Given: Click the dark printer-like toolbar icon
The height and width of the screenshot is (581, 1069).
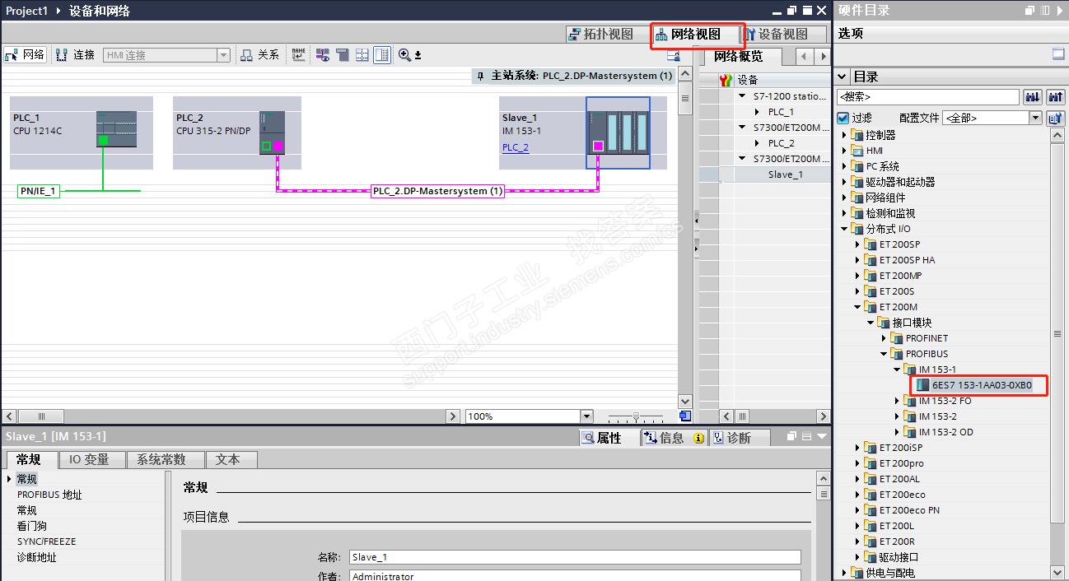Looking at the screenshot, I should click(342, 55).
